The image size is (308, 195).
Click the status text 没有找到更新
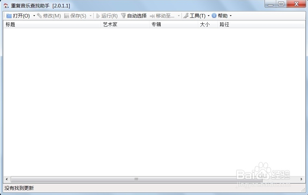pos(19,188)
